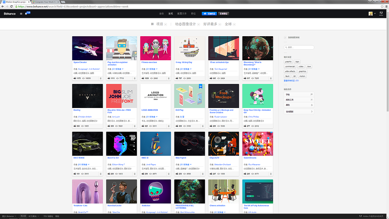Image resolution: width=389 pixels, height=219 pixels.
Task: Expand the 项目 content type dropdown
Action: (x=165, y=24)
